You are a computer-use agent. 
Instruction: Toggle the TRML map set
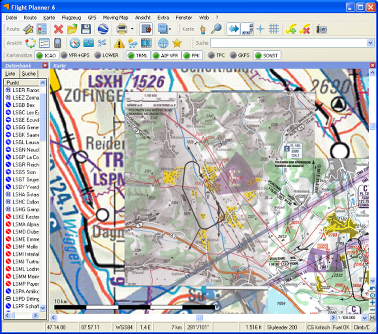(x=138, y=55)
